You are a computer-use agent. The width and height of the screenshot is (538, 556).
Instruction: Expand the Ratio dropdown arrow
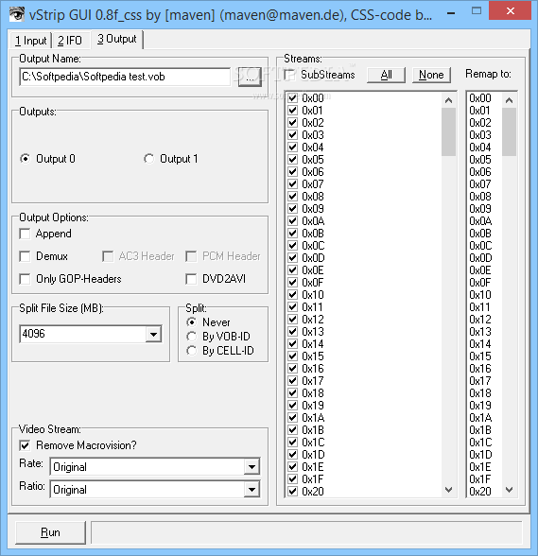click(x=252, y=490)
